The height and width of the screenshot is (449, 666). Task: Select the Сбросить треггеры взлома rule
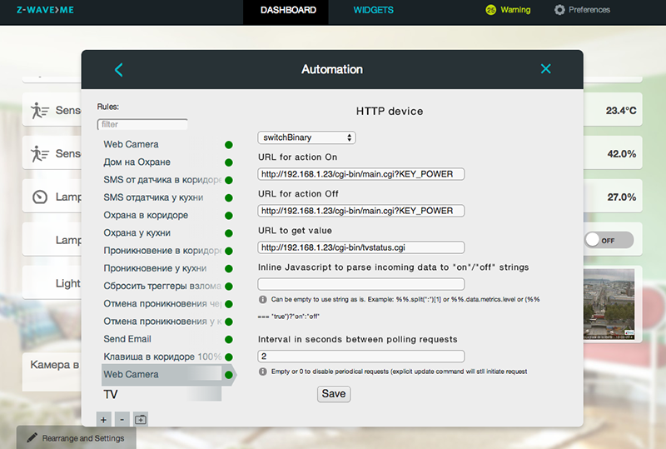tap(162, 287)
